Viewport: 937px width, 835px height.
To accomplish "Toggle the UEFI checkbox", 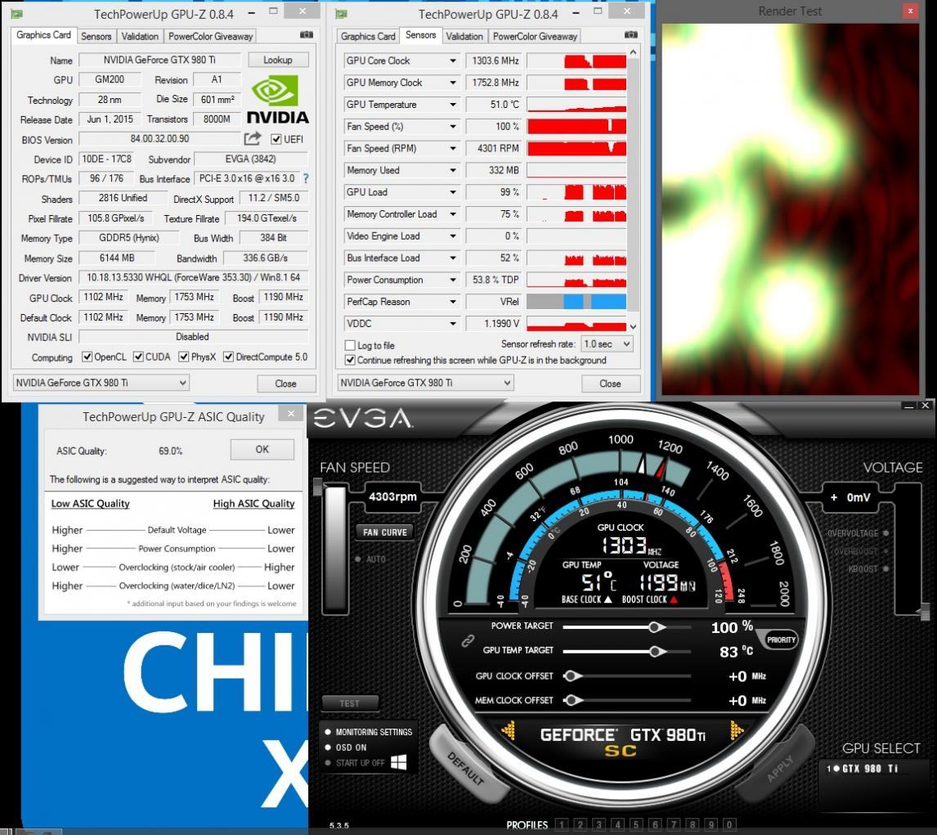I will point(276,139).
